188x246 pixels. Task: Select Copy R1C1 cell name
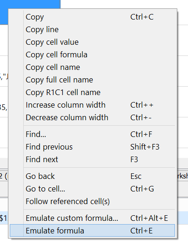tap(92, 92)
